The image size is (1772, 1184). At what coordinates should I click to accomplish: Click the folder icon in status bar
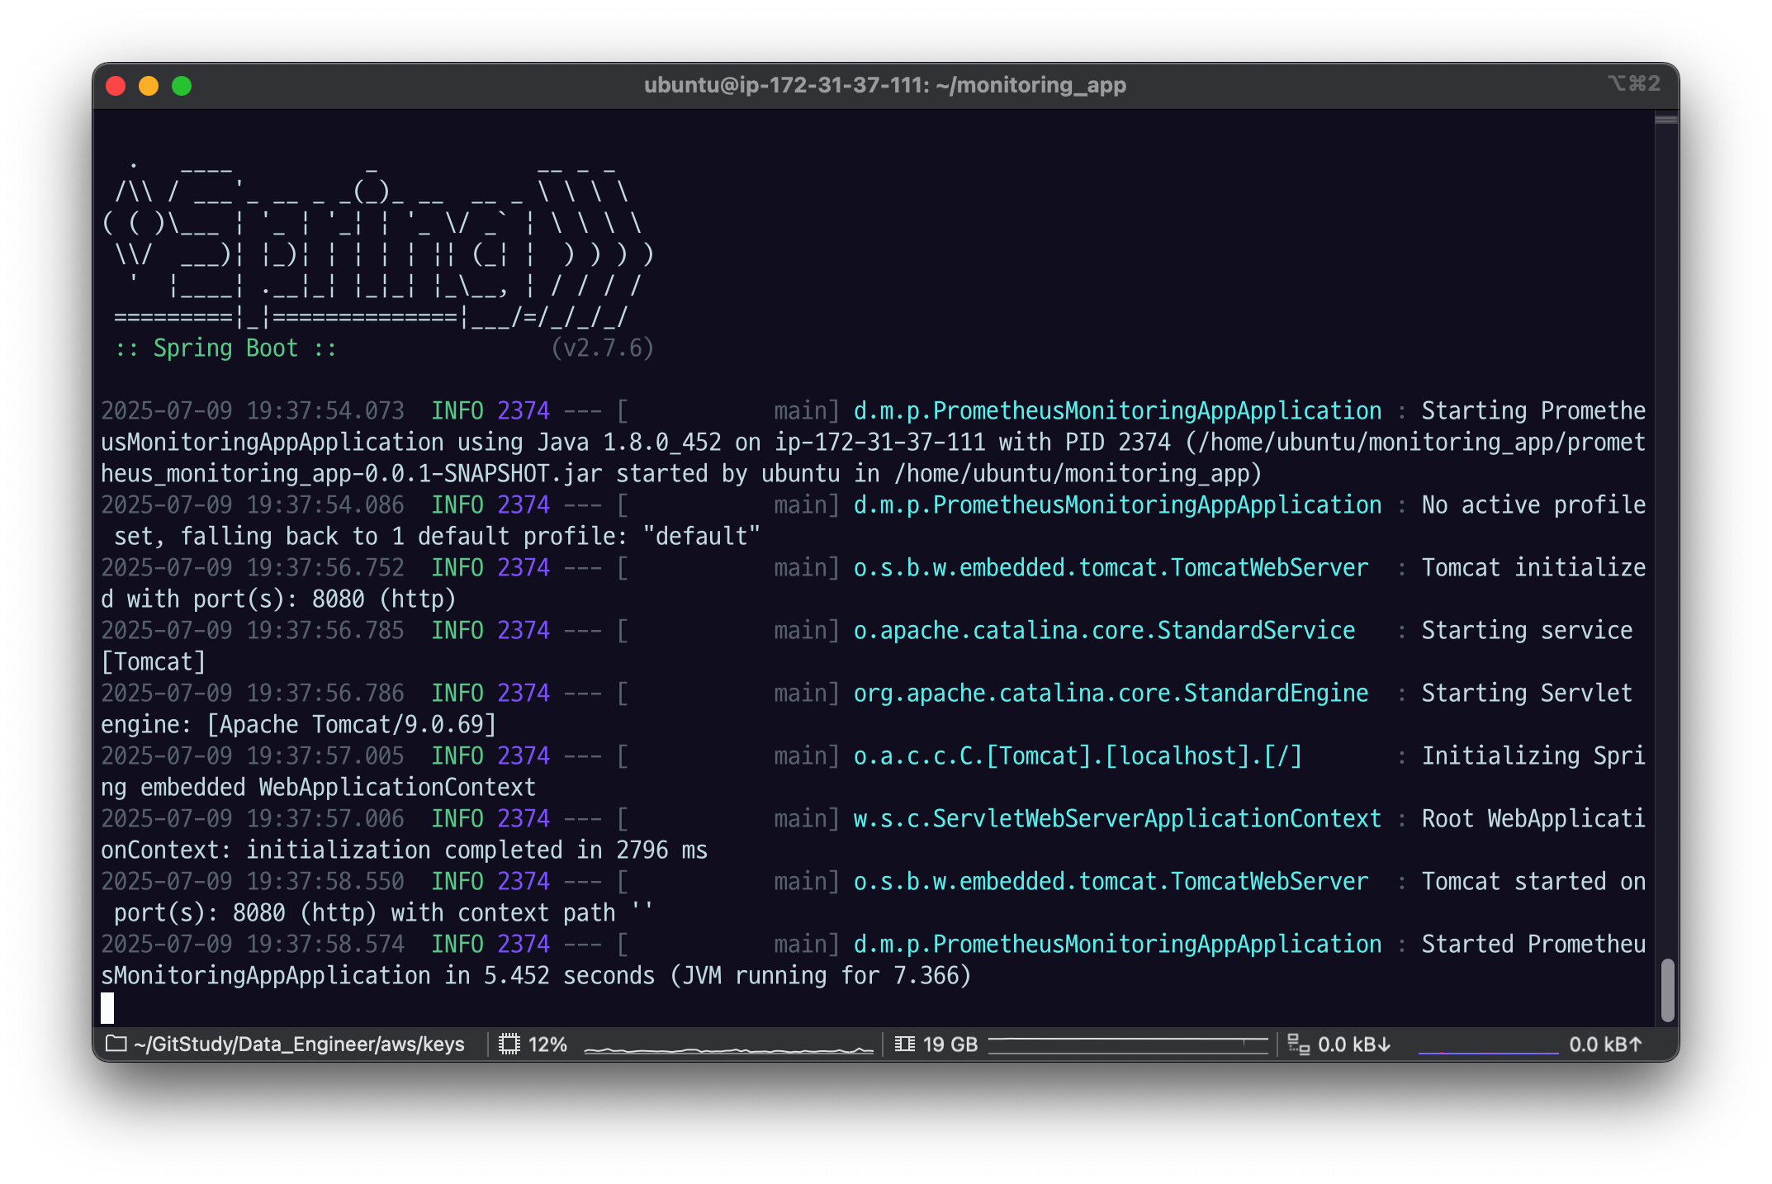point(116,1044)
